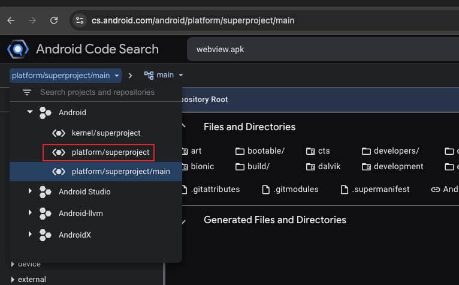The height and width of the screenshot is (285, 459).
Task: Click the developers/ folder icon
Action: coord(366,151)
